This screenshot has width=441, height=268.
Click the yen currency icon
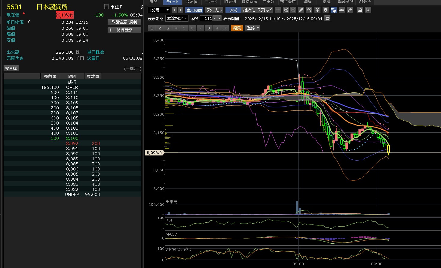coord(317,10)
